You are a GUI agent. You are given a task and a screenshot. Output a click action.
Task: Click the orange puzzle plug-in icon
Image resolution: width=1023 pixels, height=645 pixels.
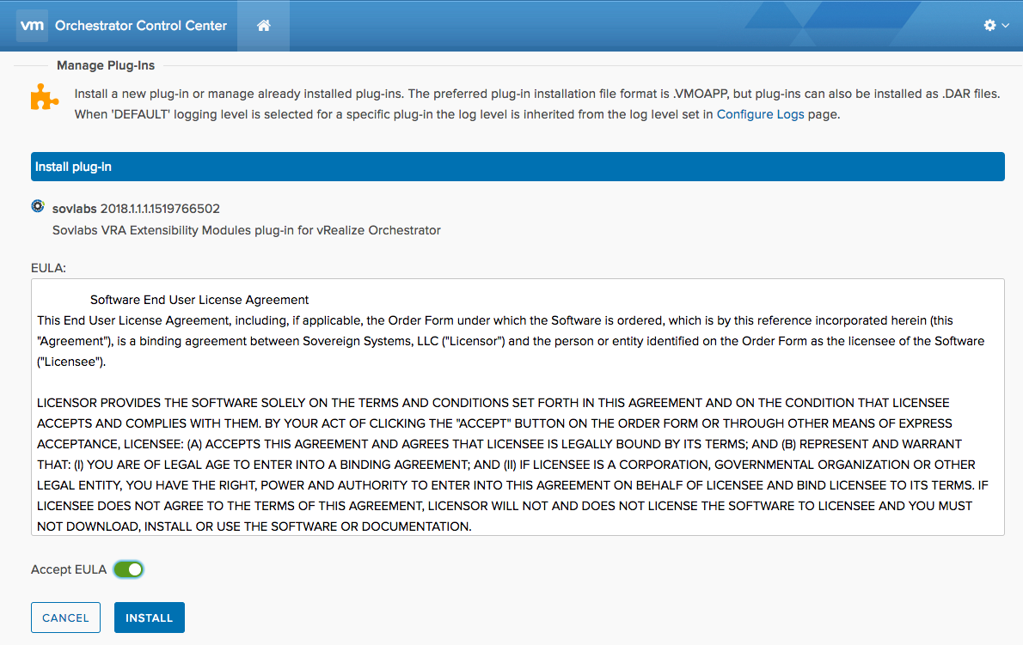coord(45,96)
